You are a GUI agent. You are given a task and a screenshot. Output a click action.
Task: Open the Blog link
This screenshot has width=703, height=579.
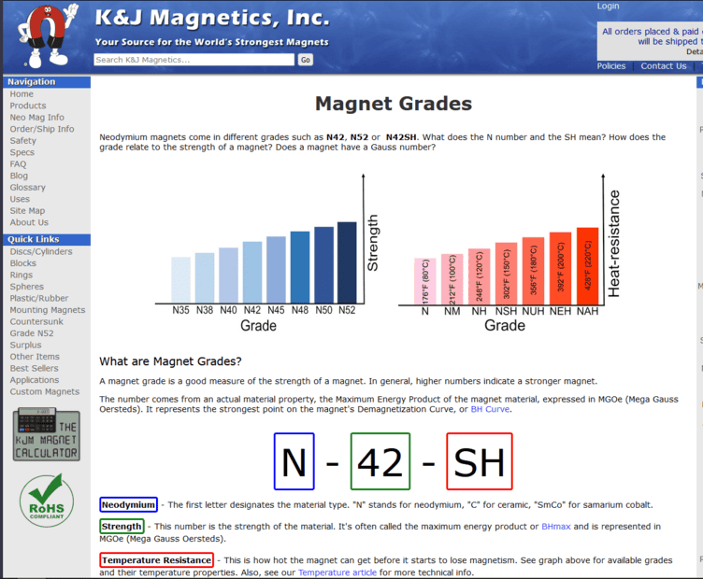[x=19, y=176]
